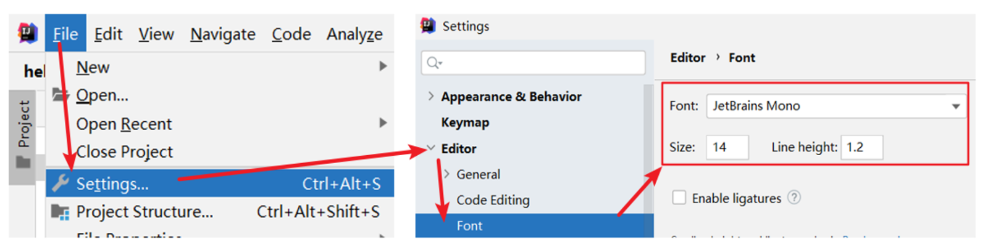Open the Font dropdown arrow
988x250 pixels.
(956, 107)
